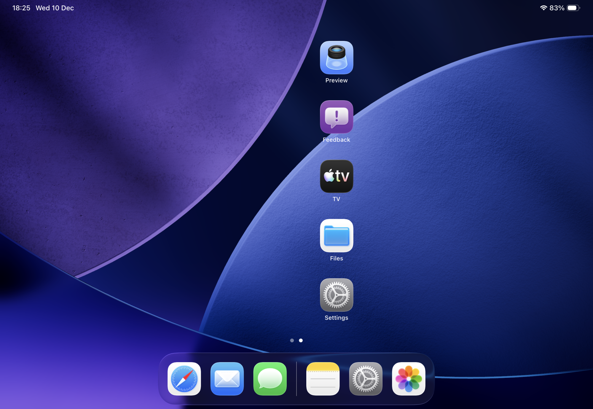
Task: Tap the Wed 10 Dec date
Action: [55, 8]
